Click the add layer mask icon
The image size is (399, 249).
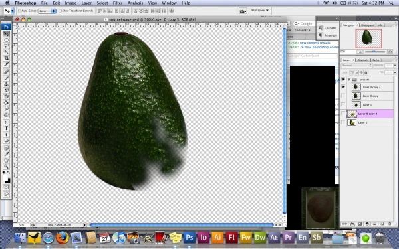(360, 224)
